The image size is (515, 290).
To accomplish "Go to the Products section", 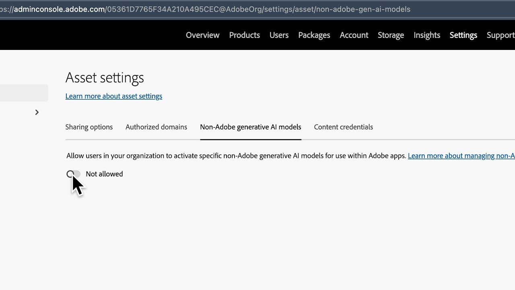I will tap(244, 35).
